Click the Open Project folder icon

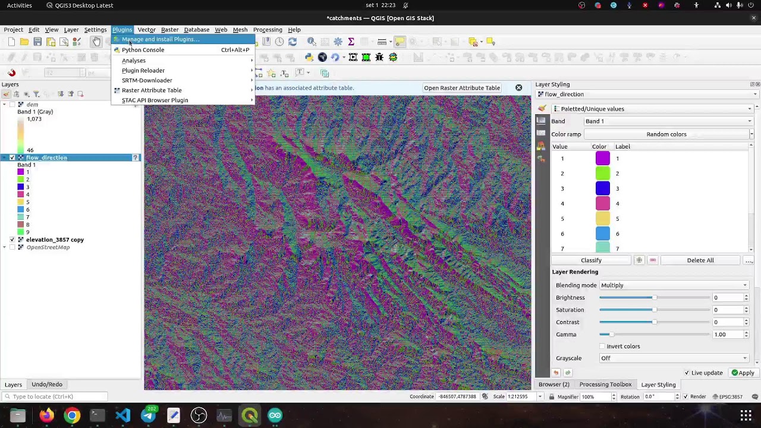coord(24,42)
